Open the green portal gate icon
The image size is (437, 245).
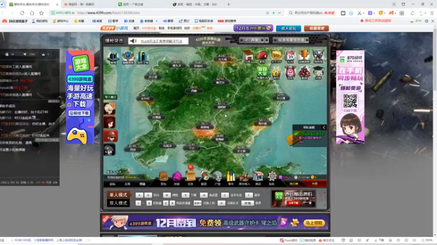[x=143, y=57]
